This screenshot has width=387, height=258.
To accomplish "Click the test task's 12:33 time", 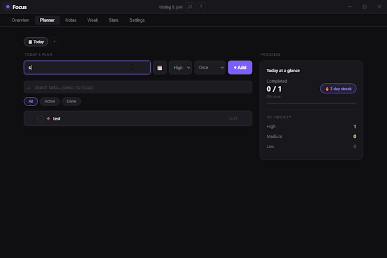I will 233,119.
